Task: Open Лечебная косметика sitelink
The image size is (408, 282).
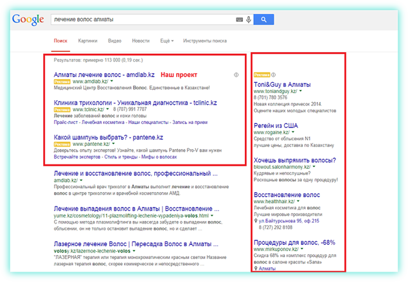Action: click(103, 122)
